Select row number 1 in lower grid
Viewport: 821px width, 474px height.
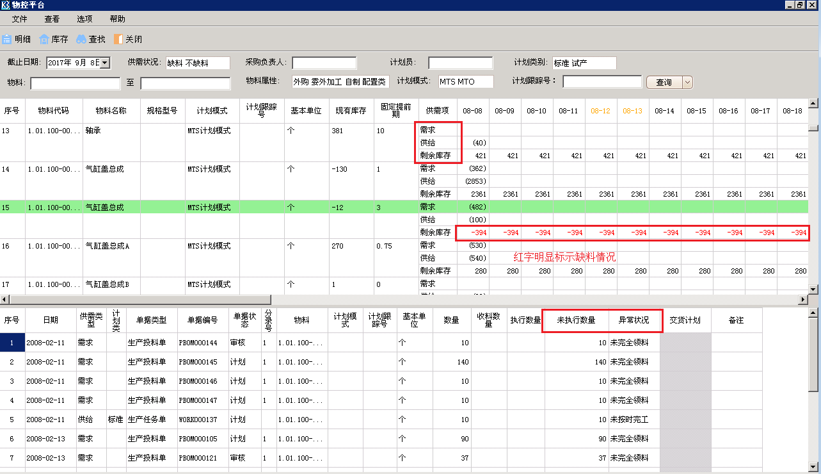[x=12, y=343]
